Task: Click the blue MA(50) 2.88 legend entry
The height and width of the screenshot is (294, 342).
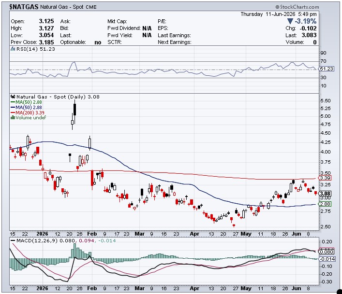Action: 26,107
